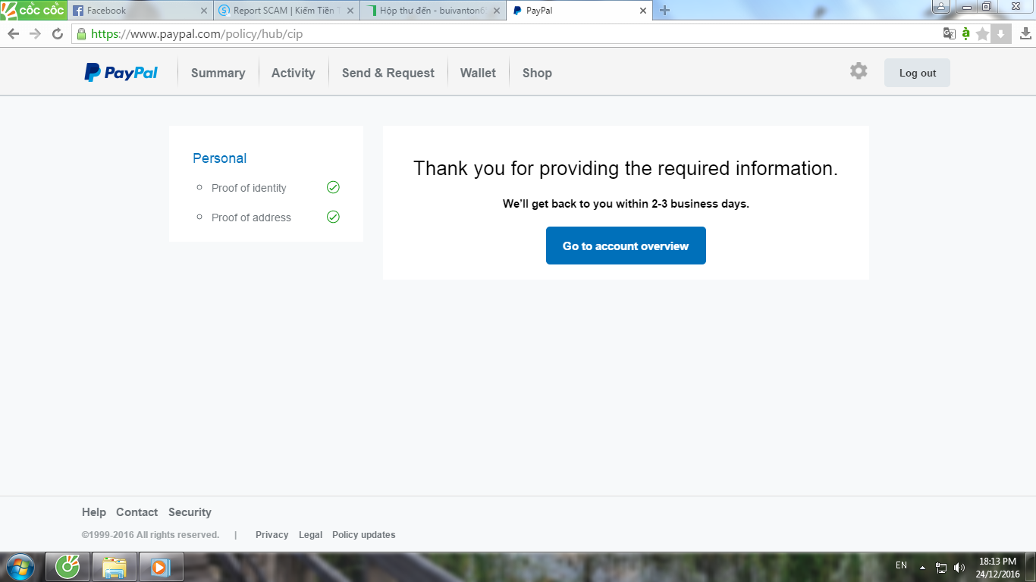Open the Windows Start menu
Viewport: 1036px width, 582px height.
[x=20, y=567]
